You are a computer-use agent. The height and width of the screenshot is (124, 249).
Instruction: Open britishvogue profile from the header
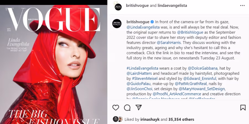(137, 6)
